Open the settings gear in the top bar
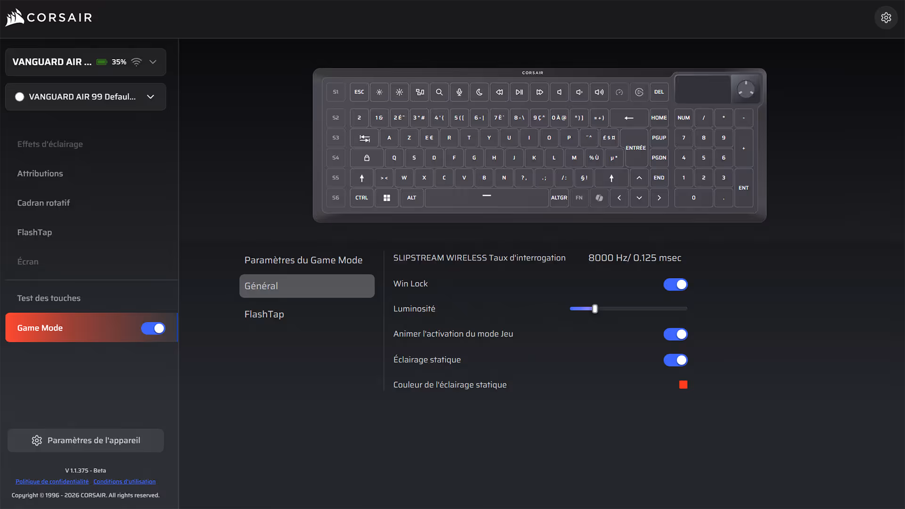The height and width of the screenshot is (509, 905). click(x=886, y=17)
